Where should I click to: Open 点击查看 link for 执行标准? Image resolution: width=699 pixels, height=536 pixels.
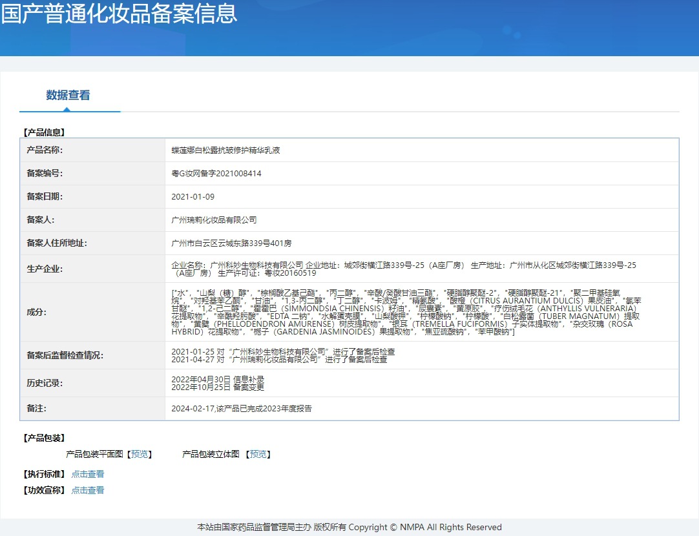pos(87,474)
